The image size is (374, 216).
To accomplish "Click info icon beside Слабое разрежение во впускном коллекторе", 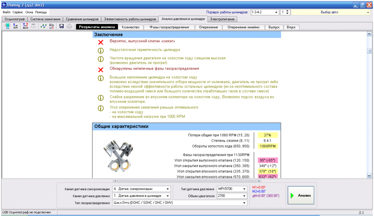I will point(101,98).
